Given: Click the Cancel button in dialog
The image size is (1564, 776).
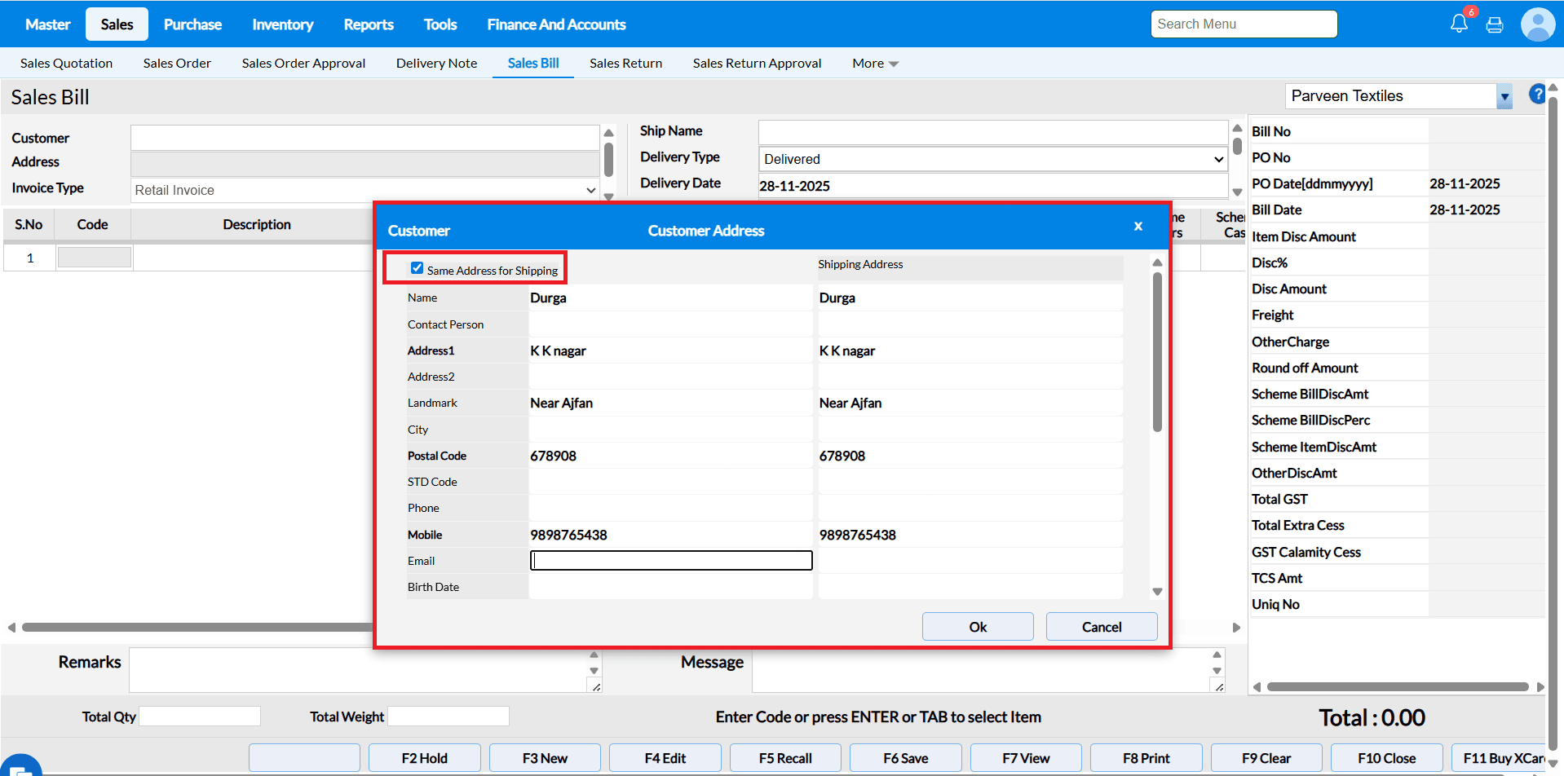Looking at the screenshot, I should [x=1101, y=627].
